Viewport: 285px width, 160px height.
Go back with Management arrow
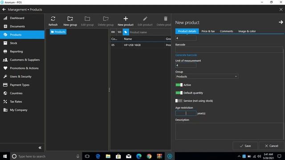(x=4, y=9)
